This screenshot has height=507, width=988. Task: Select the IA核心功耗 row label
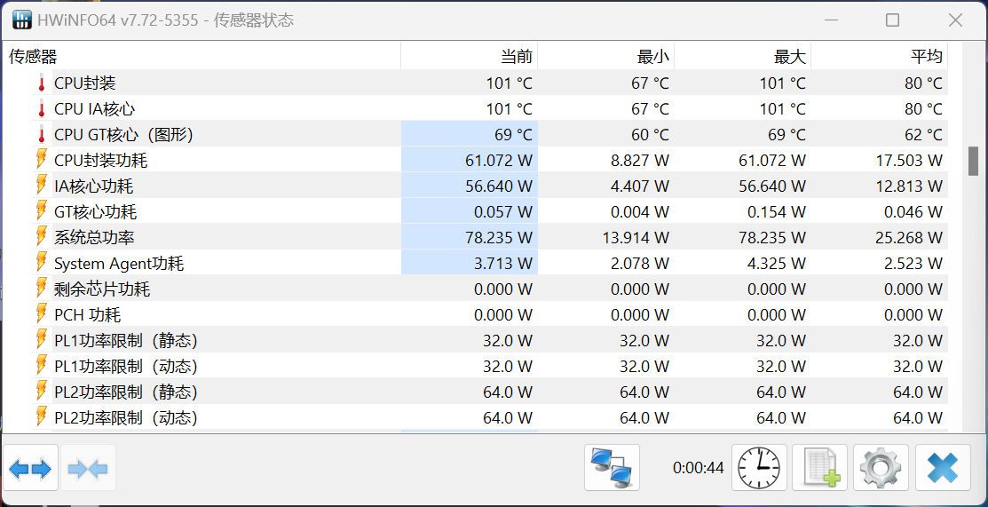coord(94,186)
